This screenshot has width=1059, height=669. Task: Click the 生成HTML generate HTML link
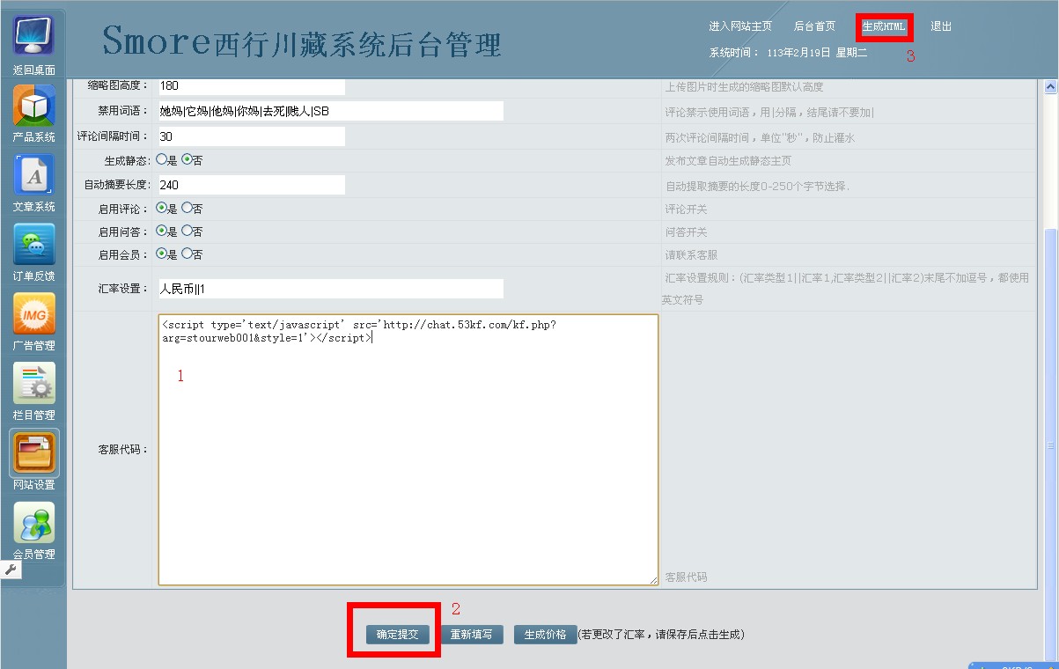pyautogui.click(x=884, y=26)
